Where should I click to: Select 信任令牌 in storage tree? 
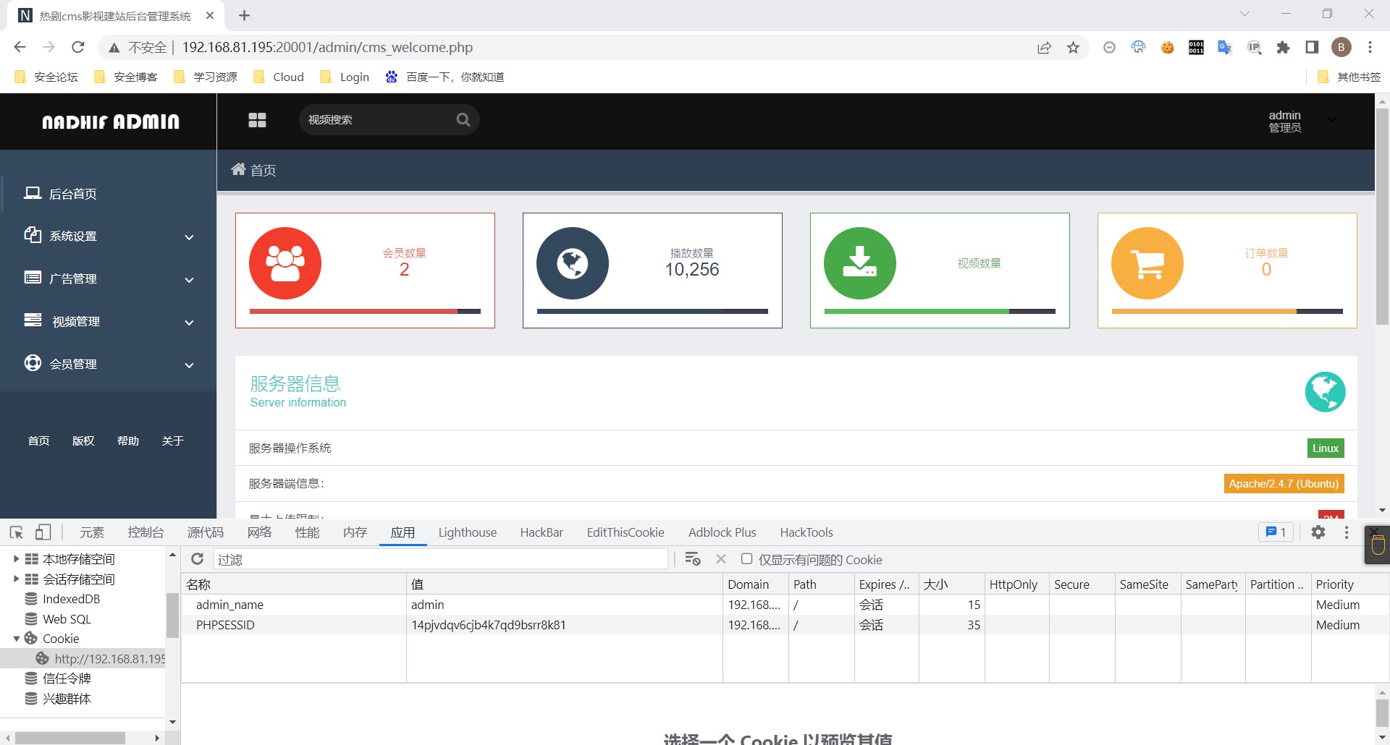[67, 678]
